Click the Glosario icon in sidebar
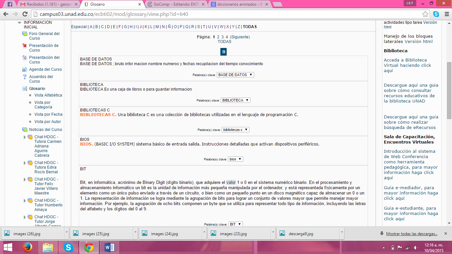Image resolution: width=452 pixels, height=254 pixels. 24,89
